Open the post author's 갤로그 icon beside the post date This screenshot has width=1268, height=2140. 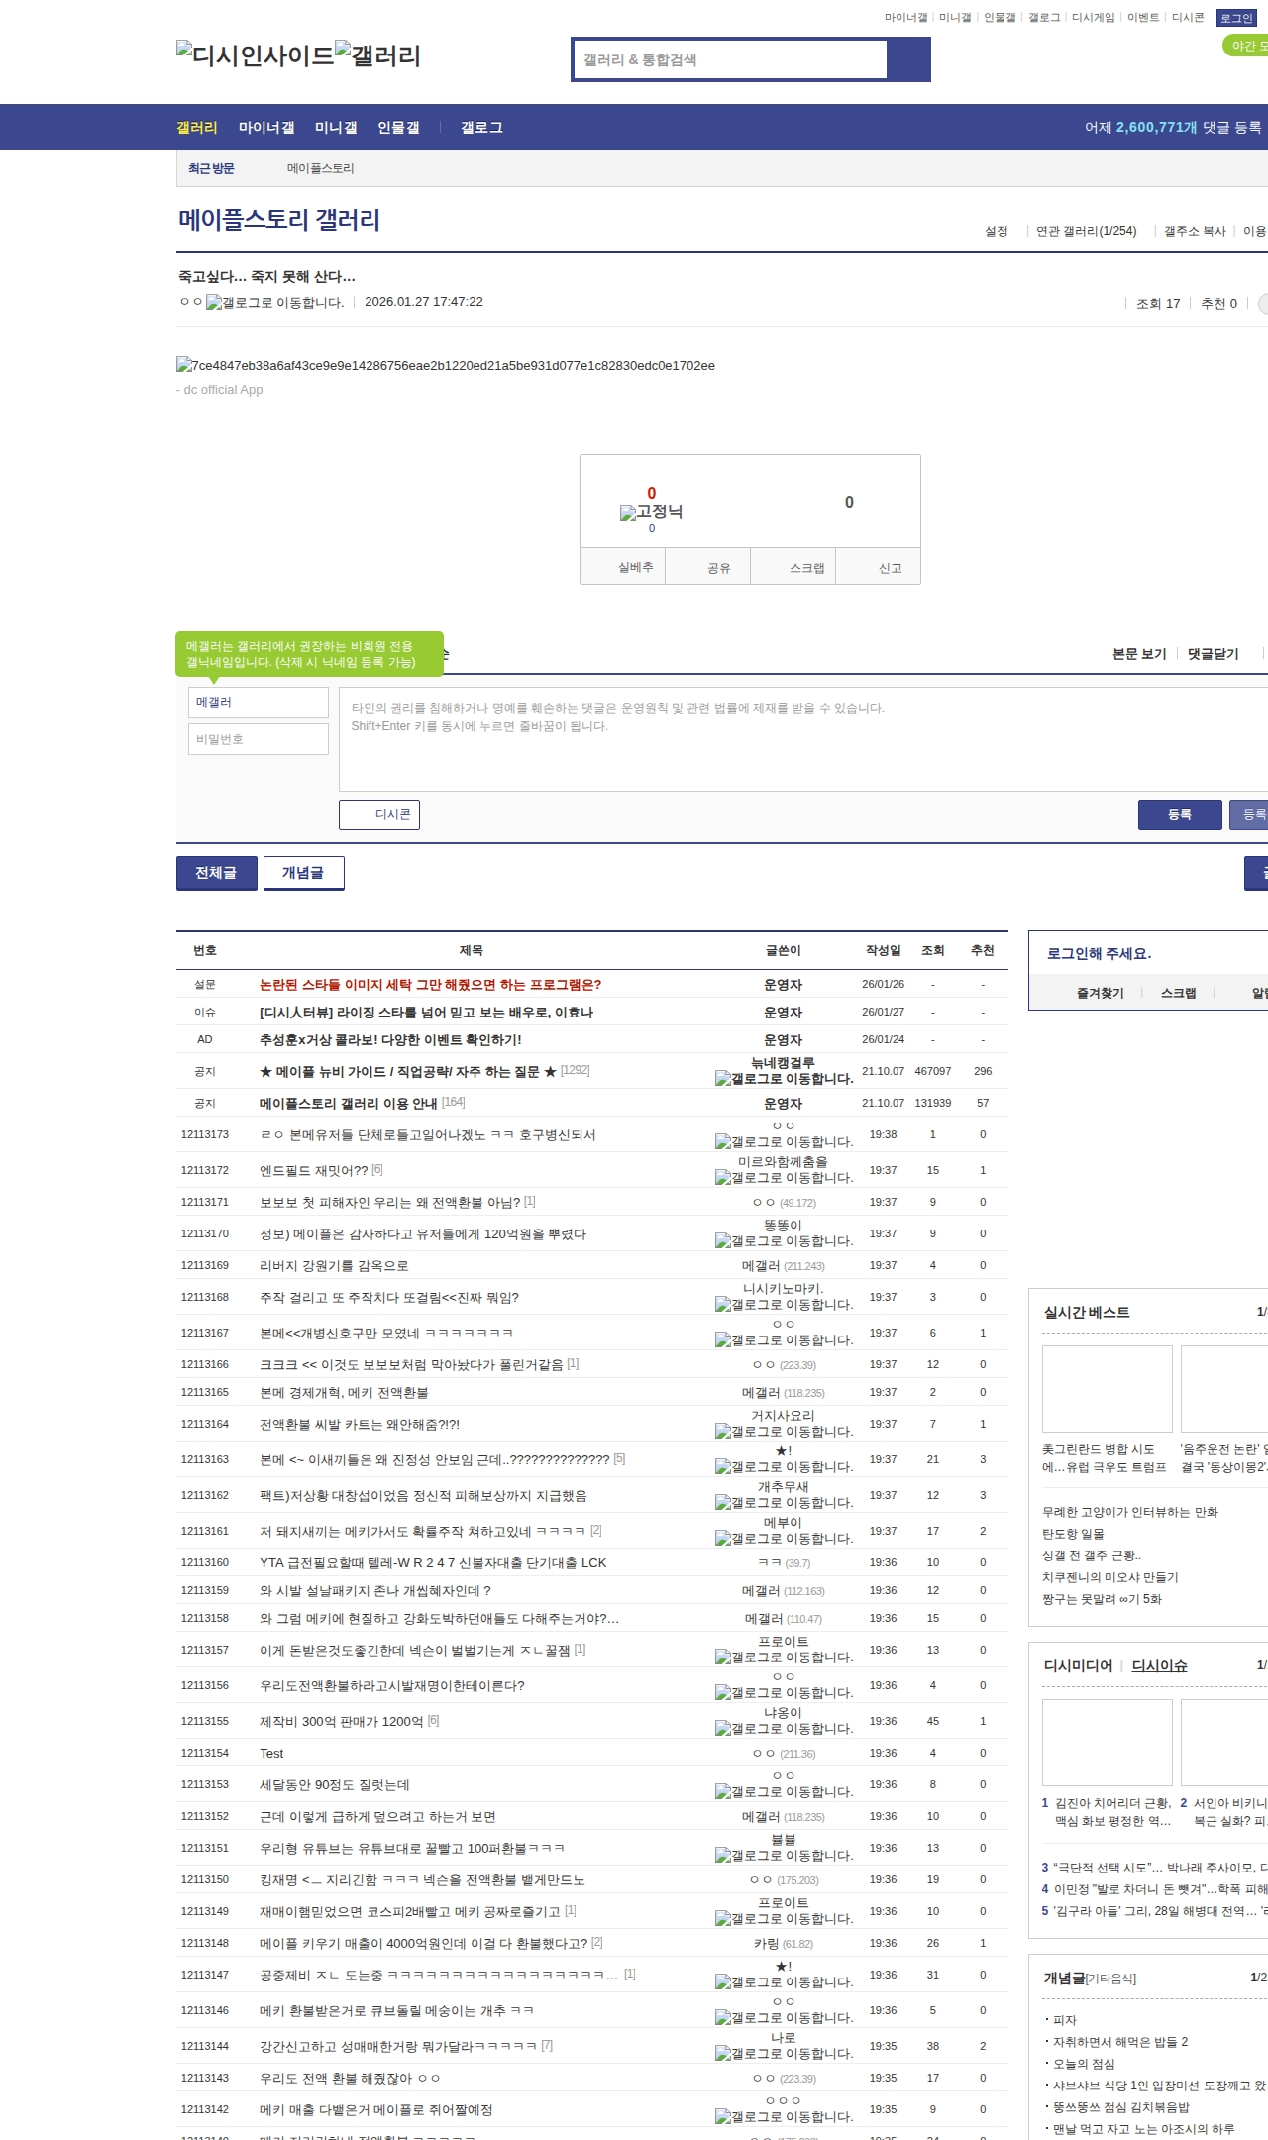(274, 303)
